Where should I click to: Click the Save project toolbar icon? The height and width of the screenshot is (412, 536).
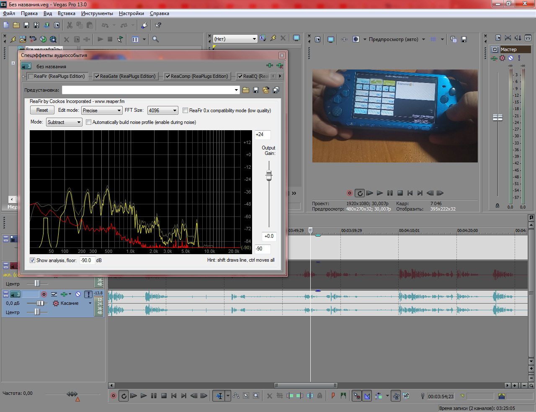pyautogui.click(x=26, y=25)
